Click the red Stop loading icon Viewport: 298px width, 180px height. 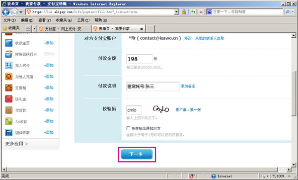201,12
